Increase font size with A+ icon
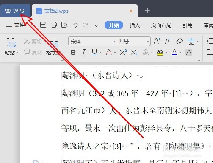 click(157, 41)
